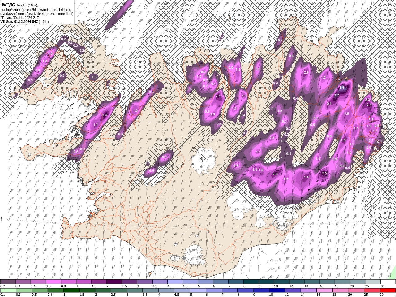Click the palest green 0.1–0.3 rain legend swatch
This screenshot has width=396, height=297.
tap(8, 290)
